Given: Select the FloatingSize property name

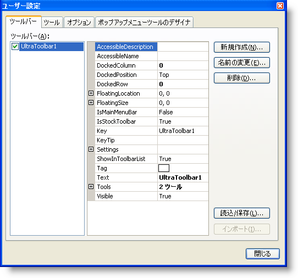Looking at the screenshot, I should click(x=126, y=103).
